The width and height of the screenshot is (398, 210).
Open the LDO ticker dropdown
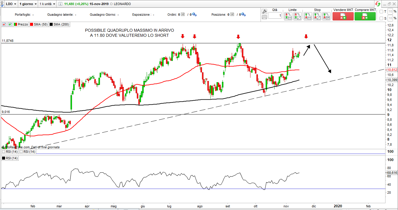tap(11, 4)
